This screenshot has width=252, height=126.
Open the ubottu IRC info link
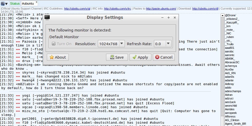tap(117, 9)
